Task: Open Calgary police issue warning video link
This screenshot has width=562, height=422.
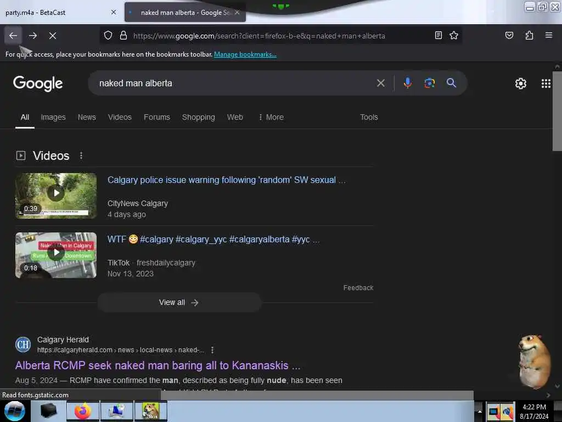Action: tap(227, 180)
